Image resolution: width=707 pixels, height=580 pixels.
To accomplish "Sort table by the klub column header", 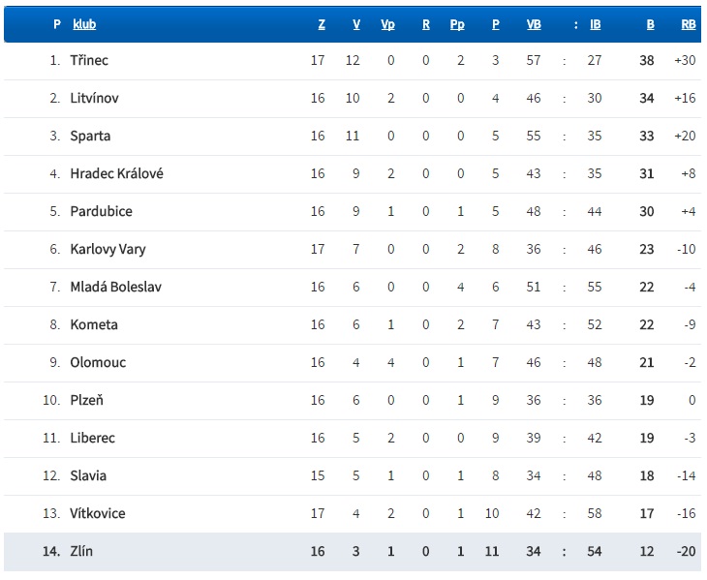I will [84, 24].
